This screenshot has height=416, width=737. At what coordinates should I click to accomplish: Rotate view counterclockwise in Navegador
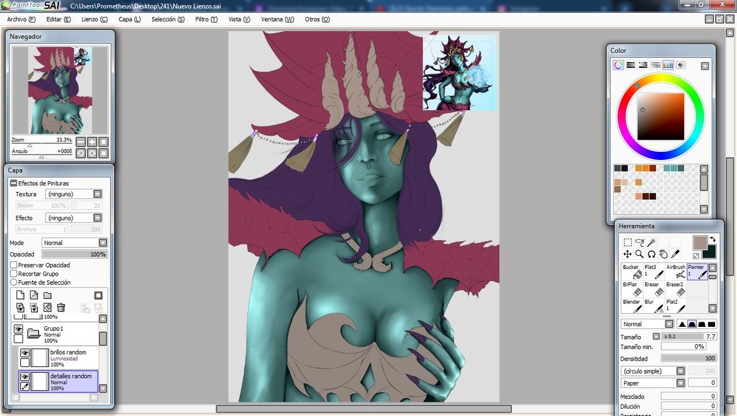click(81, 153)
